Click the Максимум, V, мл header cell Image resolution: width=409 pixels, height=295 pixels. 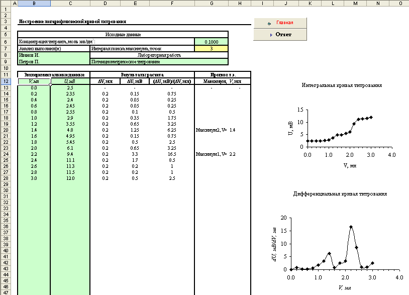click(223, 81)
